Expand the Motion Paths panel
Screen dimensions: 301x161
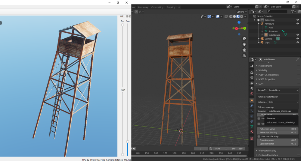[x=265, y=66]
